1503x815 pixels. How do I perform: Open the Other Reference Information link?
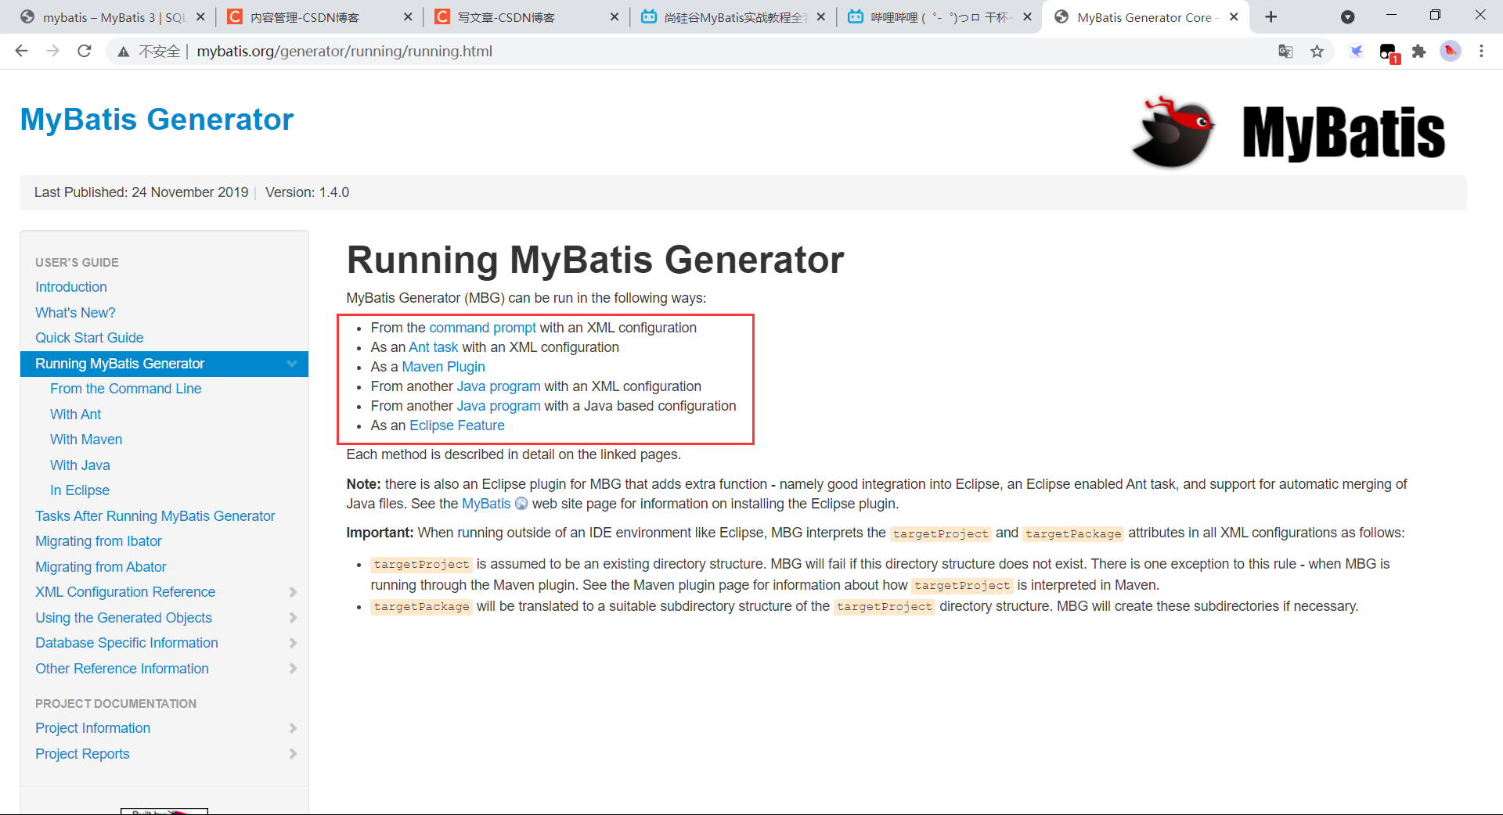tap(122, 669)
